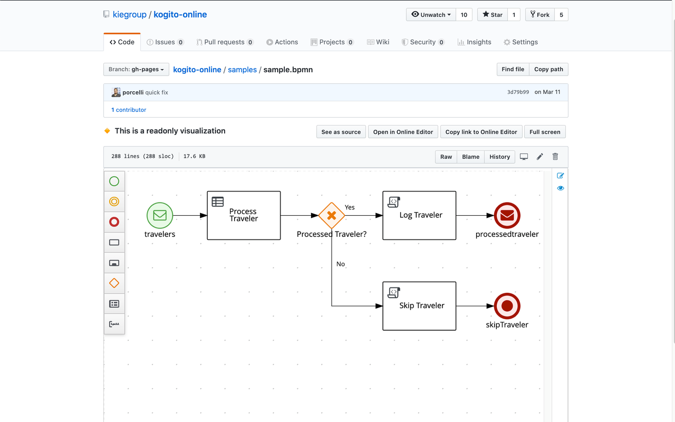
Task: Select the Artifacts palette icon at bottom
Action: coord(114,324)
